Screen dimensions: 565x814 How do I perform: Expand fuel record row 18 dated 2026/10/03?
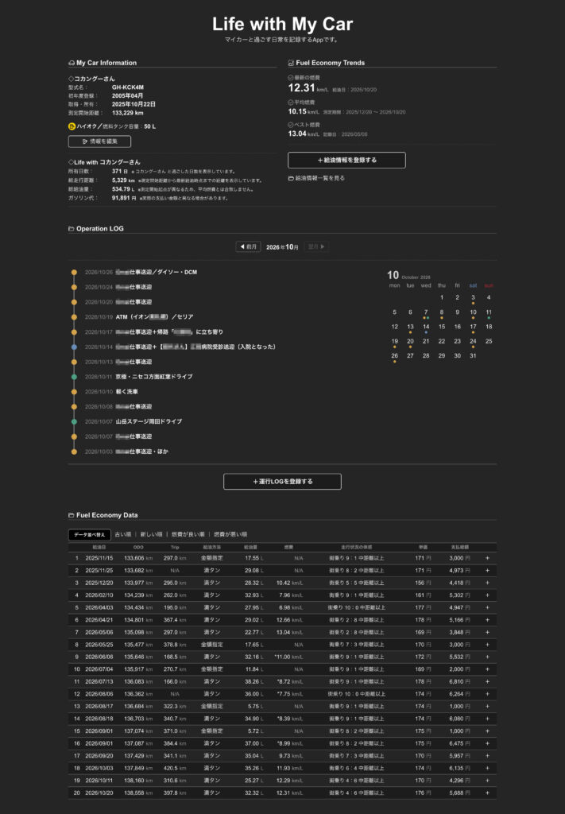point(487,769)
